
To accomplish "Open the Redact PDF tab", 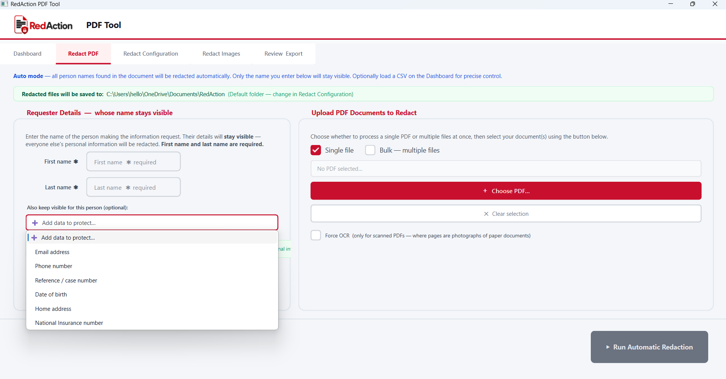I will click(x=83, y=54).
